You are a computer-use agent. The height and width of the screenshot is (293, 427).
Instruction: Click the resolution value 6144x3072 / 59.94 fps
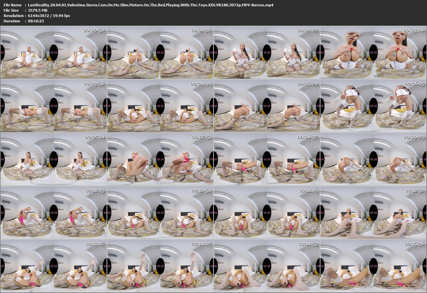(49, 15)
